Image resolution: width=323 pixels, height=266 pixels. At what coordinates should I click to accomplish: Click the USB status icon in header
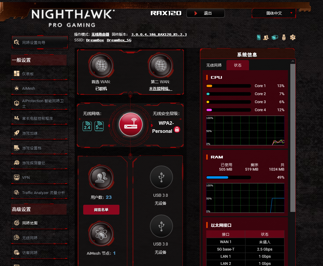[284, 37]
